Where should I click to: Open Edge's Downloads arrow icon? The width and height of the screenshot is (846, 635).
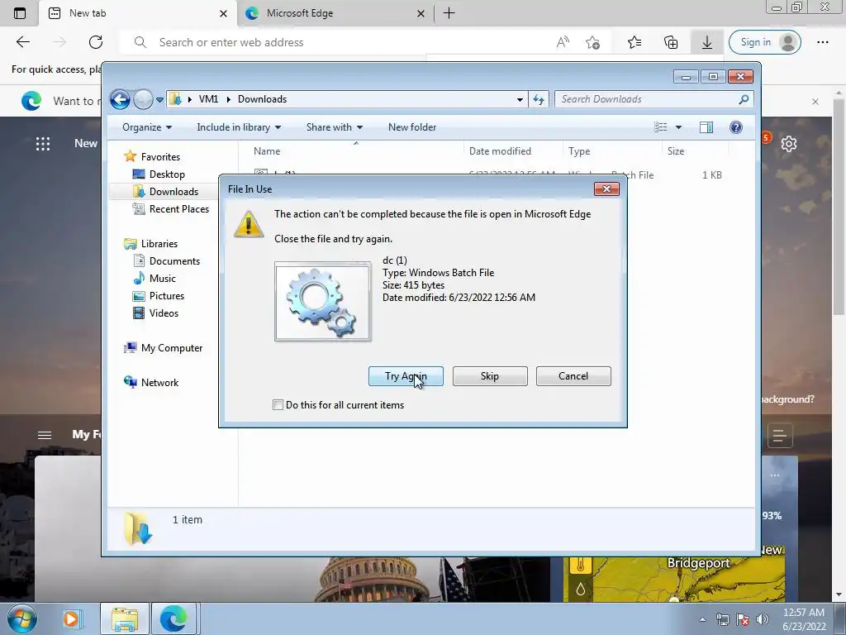[707, 42]
